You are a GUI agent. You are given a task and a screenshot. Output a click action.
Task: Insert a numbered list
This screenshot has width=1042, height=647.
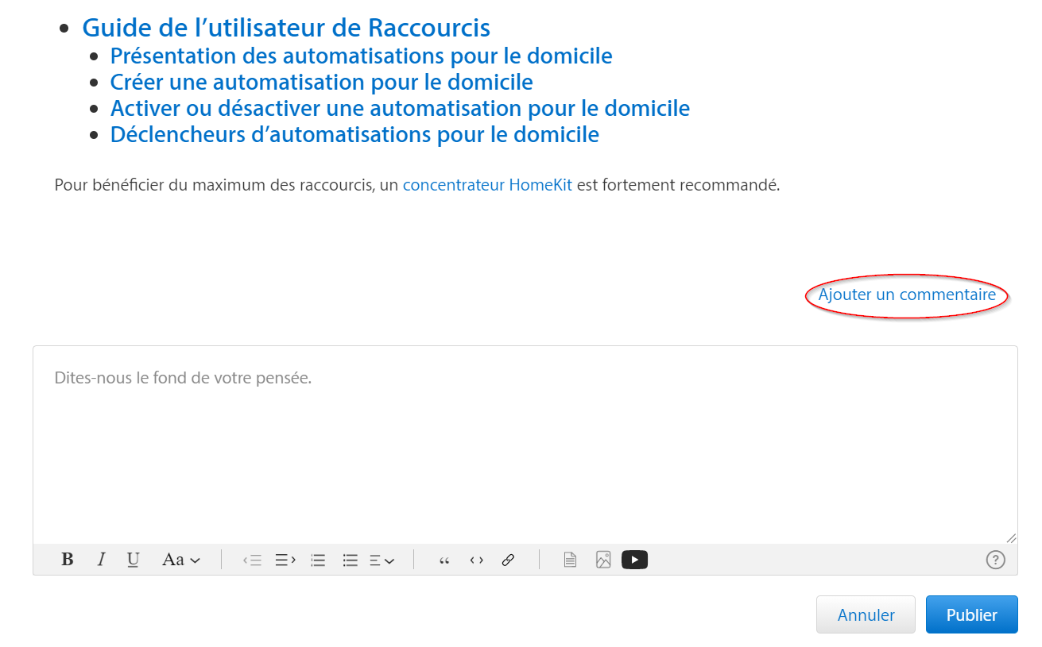pos(318,560)
